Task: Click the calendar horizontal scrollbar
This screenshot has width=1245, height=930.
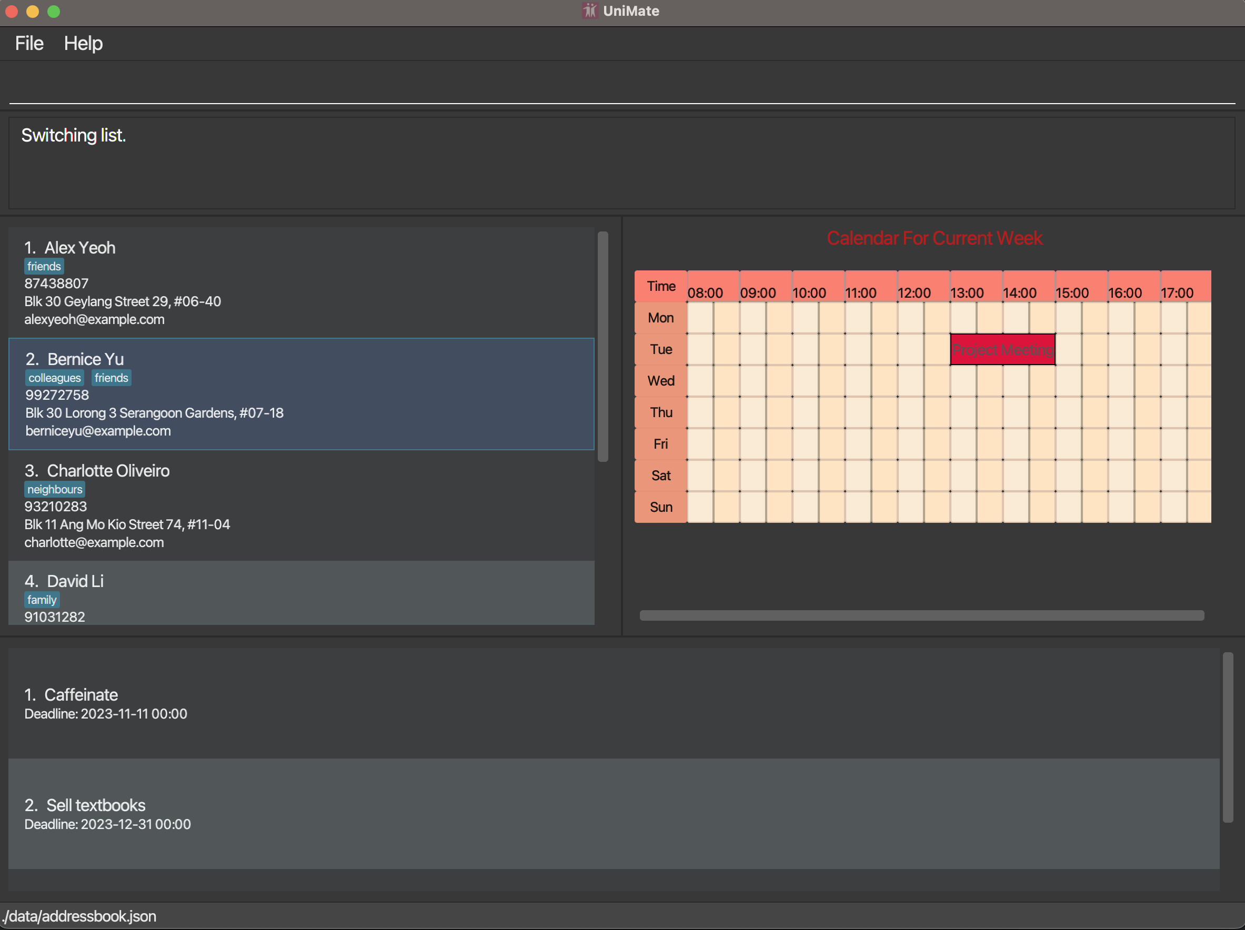Action: pyautogui.click(x=922, y=615)
